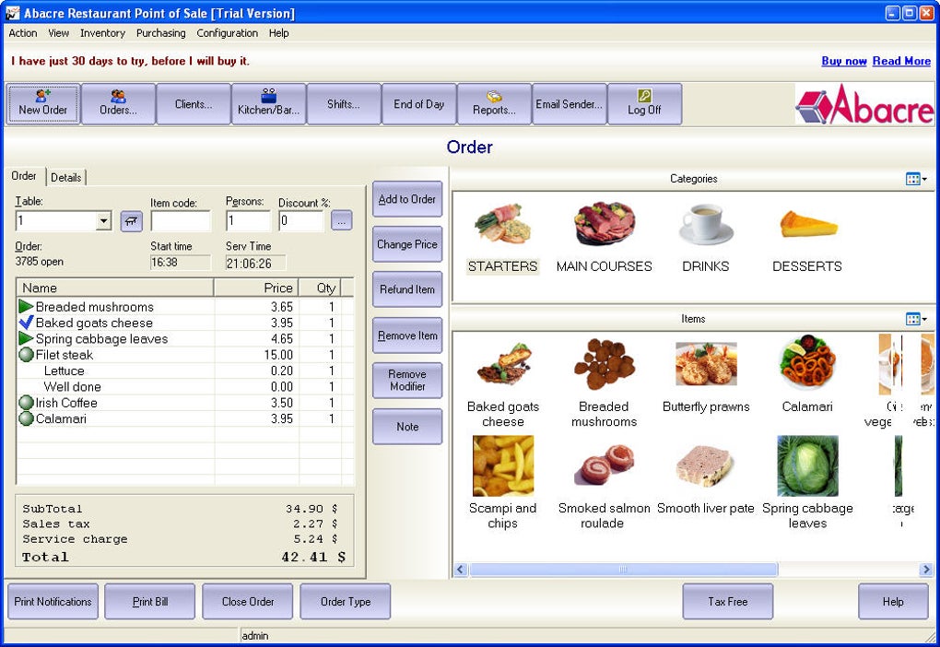Click Add to Order button
Viewport: 940px width, 647px height.
pos(407,199)
